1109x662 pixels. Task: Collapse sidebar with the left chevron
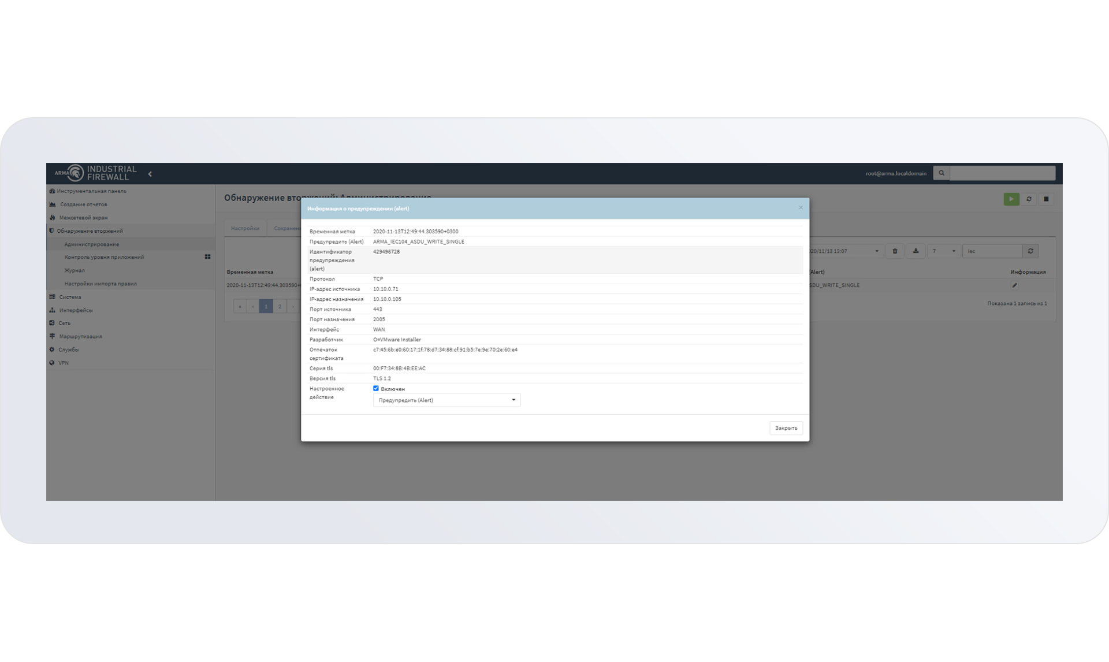point(150,174)
